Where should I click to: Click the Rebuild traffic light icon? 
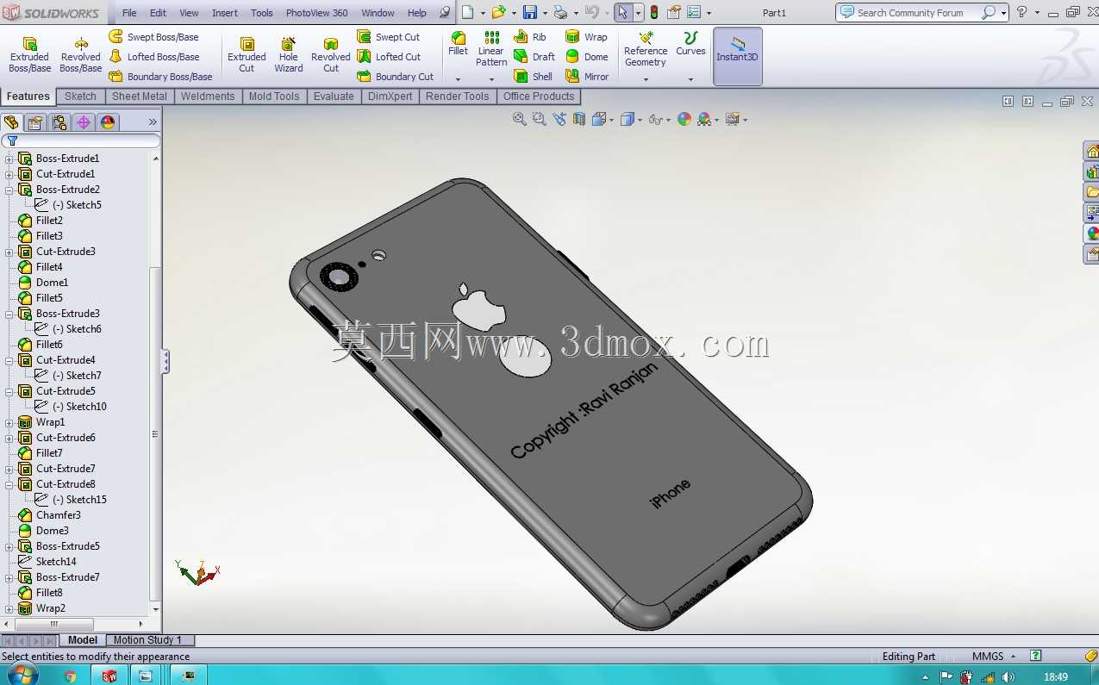pyautogui.click(x=654, y=12)
